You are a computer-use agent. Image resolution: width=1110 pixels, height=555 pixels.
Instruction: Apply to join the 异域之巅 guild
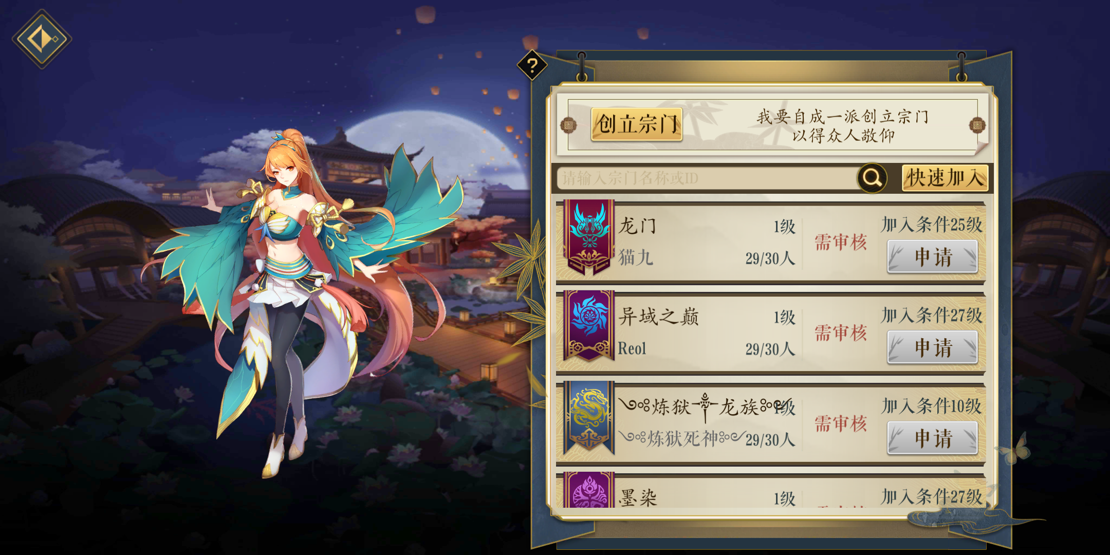pyautogui.click(x=932, y=347)
